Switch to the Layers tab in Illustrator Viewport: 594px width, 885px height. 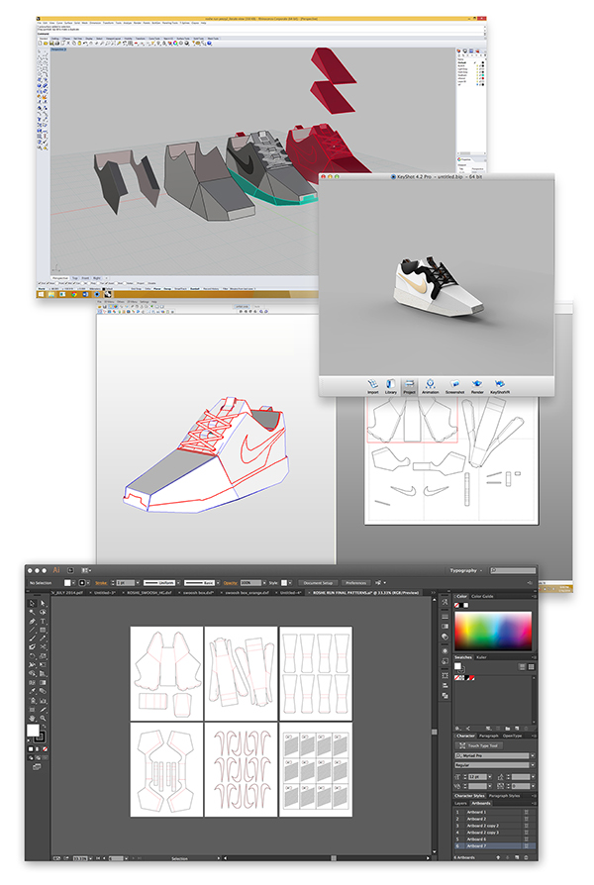[x=460, y=803]
